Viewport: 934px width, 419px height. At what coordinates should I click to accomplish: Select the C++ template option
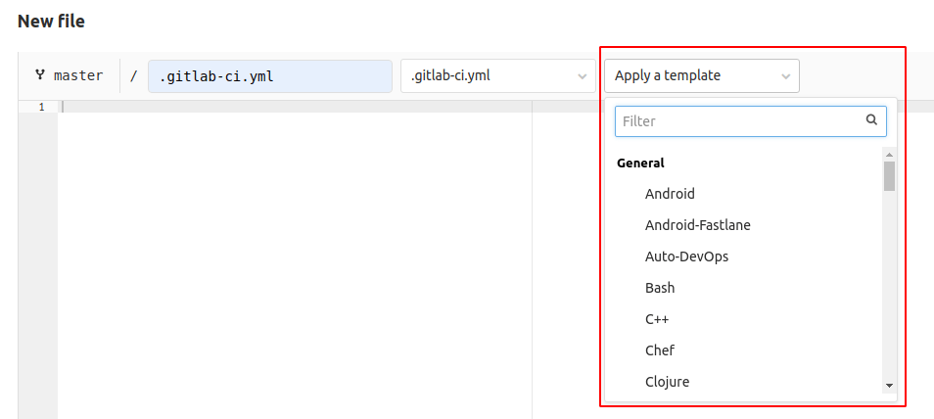click(657, 319)
